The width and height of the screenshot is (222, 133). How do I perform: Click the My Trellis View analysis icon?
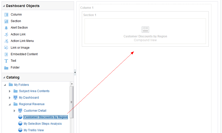pos(20,130)
